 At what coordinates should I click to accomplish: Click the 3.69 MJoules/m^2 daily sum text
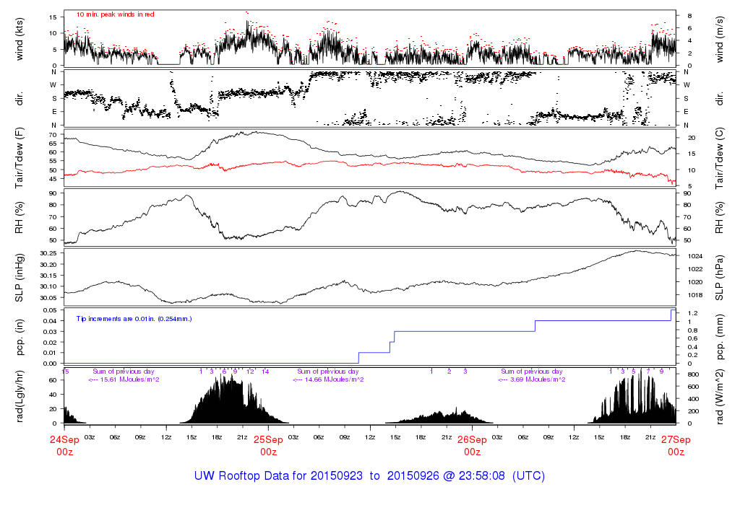click(x=533, y=379)
